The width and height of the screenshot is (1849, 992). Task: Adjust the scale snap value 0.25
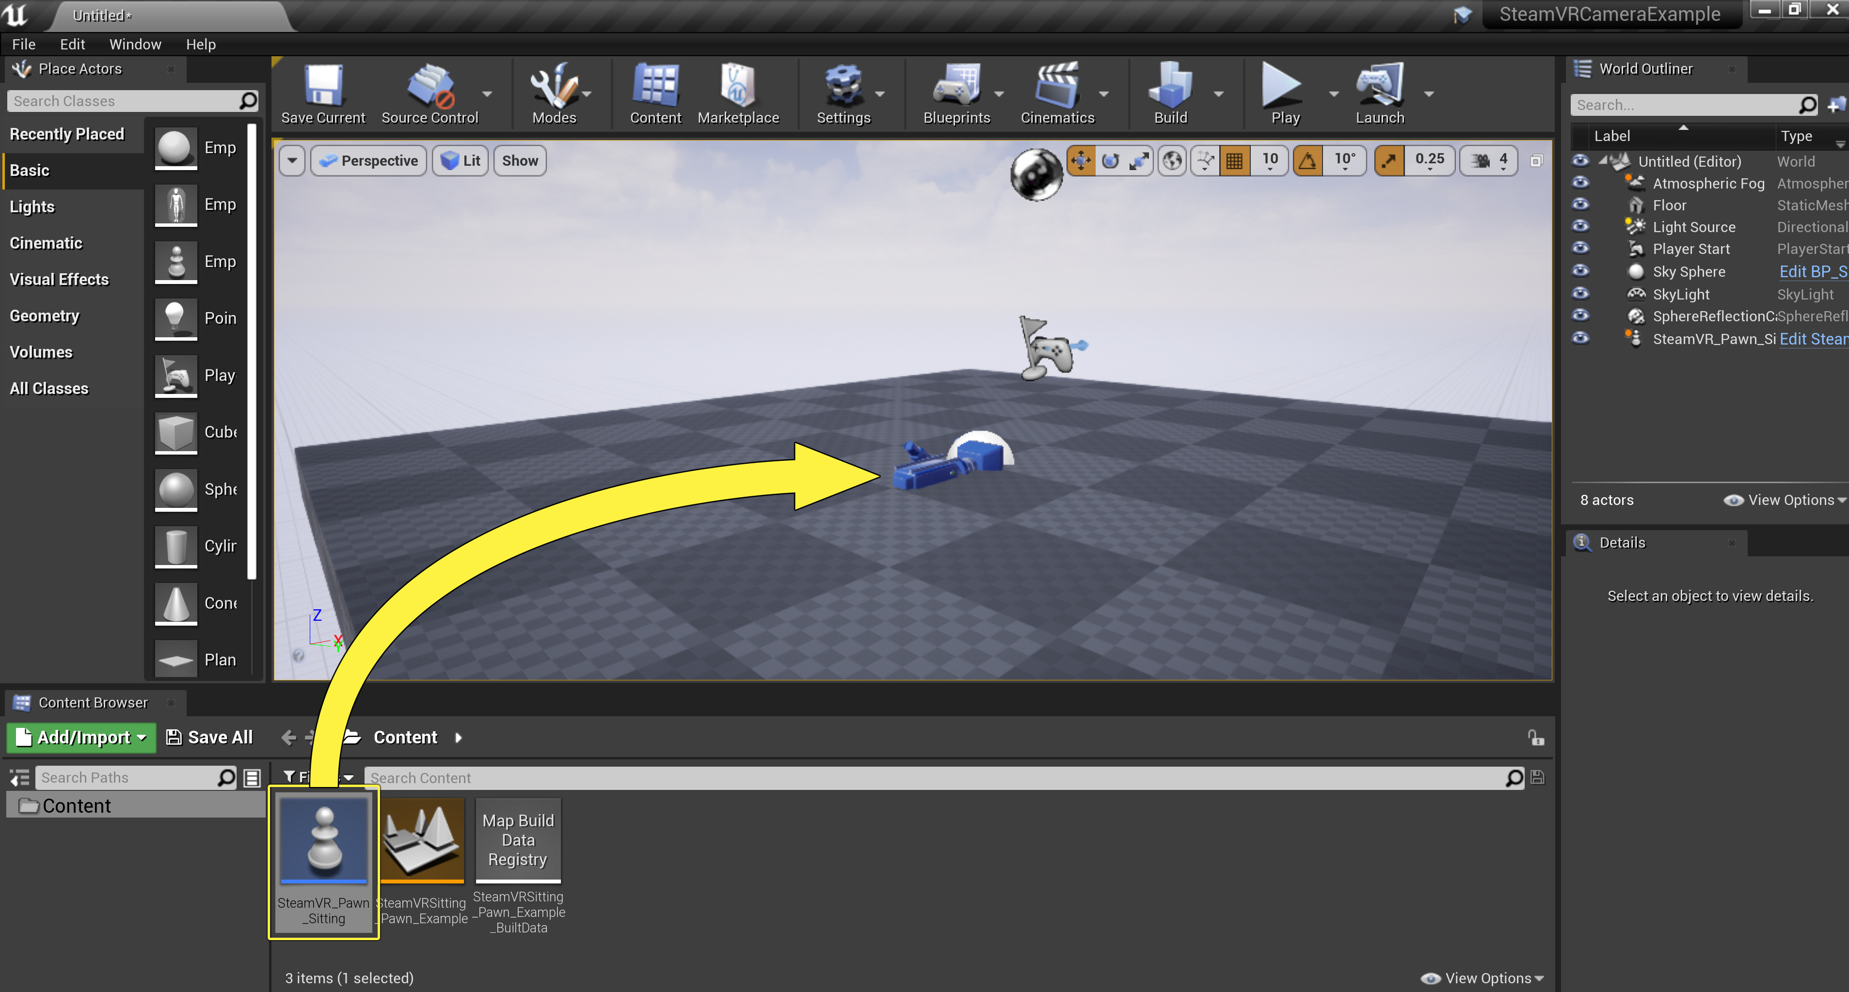1430,160
